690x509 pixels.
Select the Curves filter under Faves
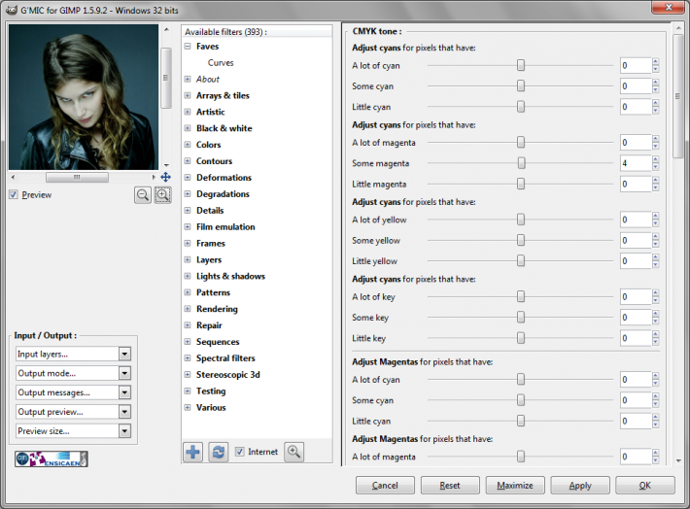[221, 63]
